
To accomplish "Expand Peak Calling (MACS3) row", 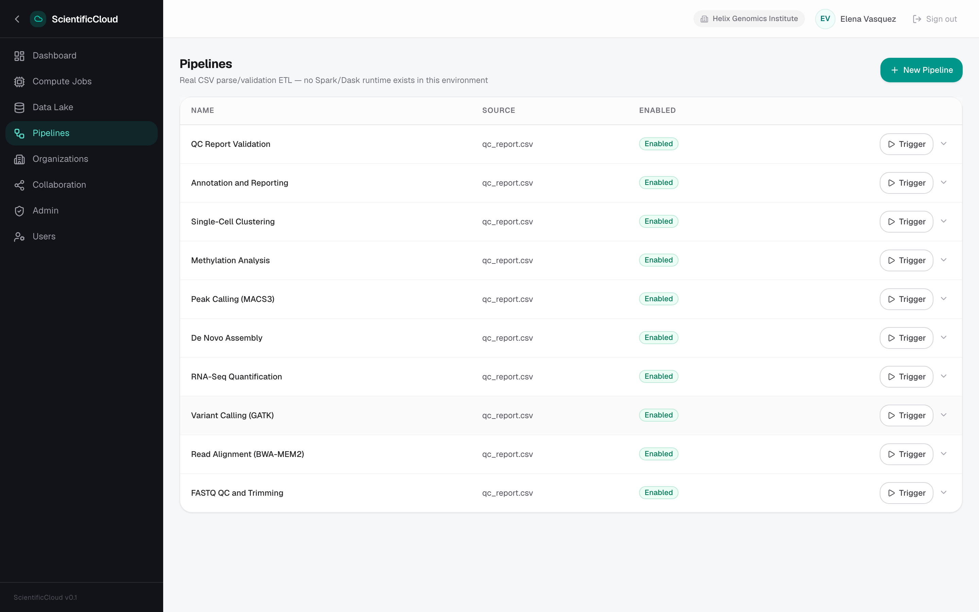I will coord(943,299).
